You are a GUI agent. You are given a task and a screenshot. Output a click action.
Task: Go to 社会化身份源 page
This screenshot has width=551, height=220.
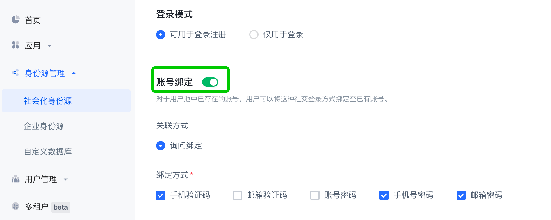point(48,101)
